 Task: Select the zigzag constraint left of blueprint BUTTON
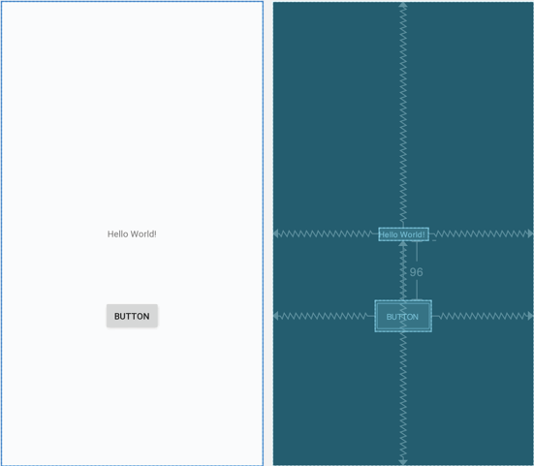pyautogui.click(x=324, y=316)
